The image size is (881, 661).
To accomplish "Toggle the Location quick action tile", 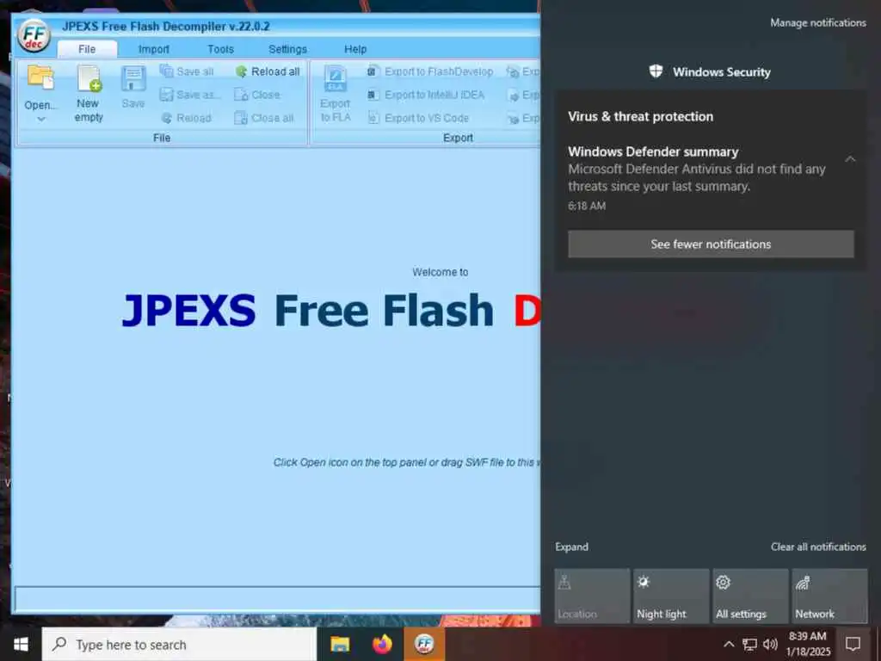I will pyautogui.click(x=592, y=596).
